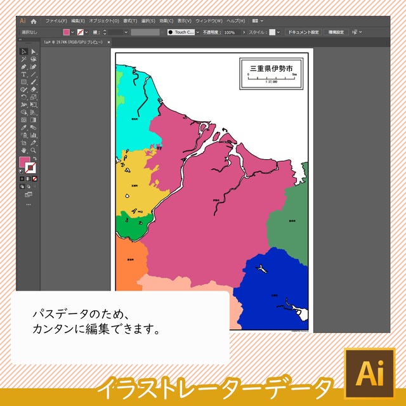This screenshot has height=406, width=406.
Task: Select the Column Graph tool
Action: [x=33, y=135]
